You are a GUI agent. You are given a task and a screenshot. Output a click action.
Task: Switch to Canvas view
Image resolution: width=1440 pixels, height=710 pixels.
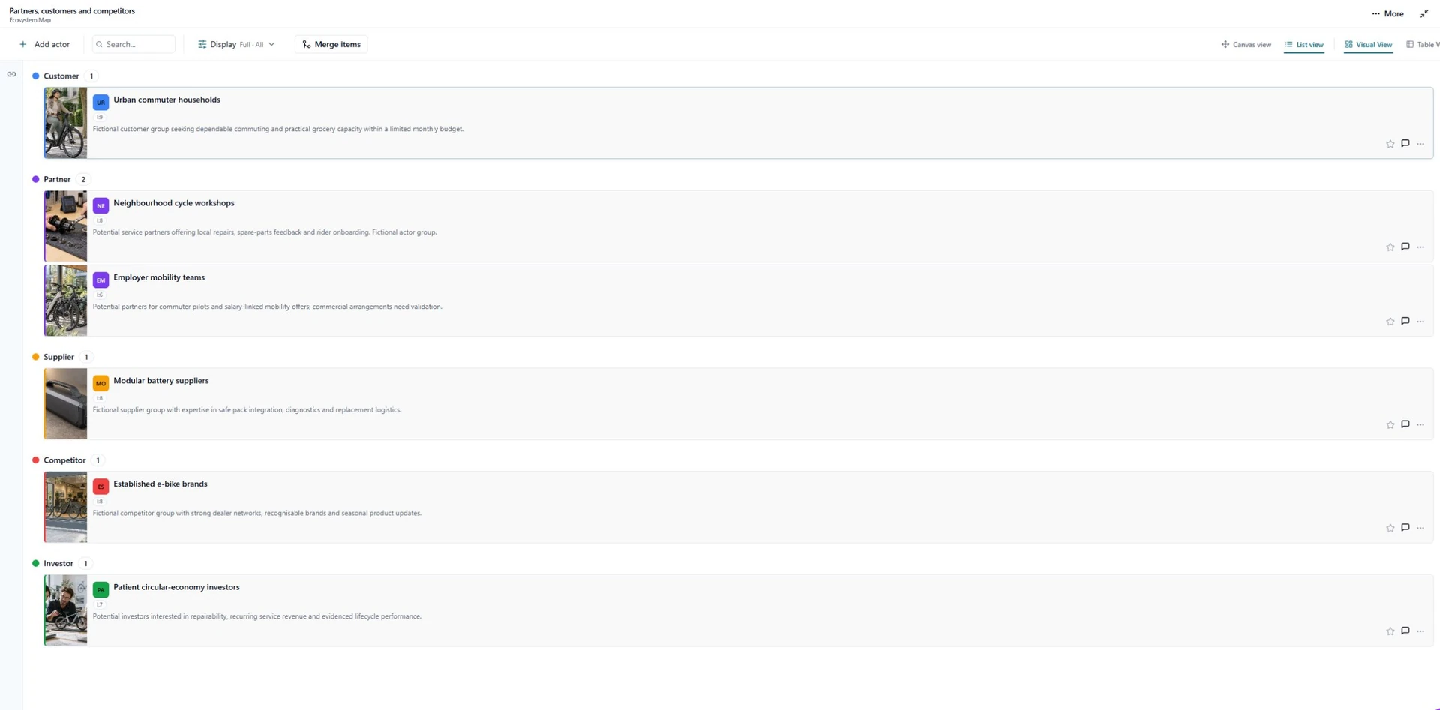[1246, 45]
